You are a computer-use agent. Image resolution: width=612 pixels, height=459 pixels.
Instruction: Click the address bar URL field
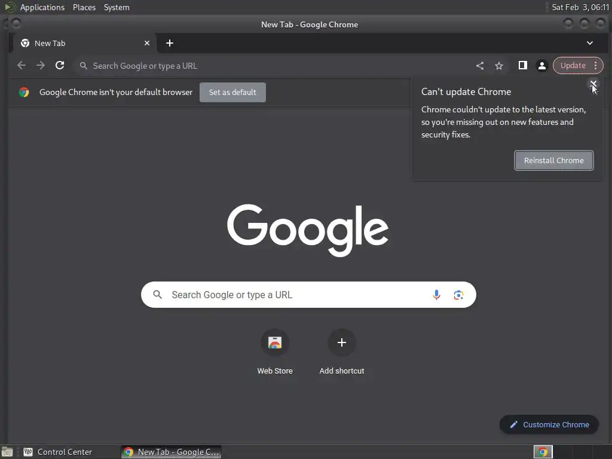[x=273, y=66]
